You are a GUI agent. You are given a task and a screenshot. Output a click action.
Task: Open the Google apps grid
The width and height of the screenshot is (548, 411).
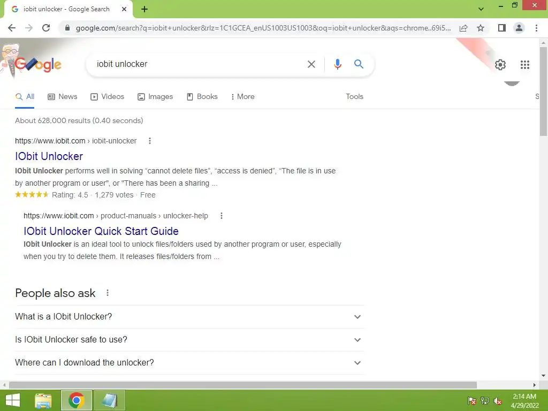pos(524,65)
